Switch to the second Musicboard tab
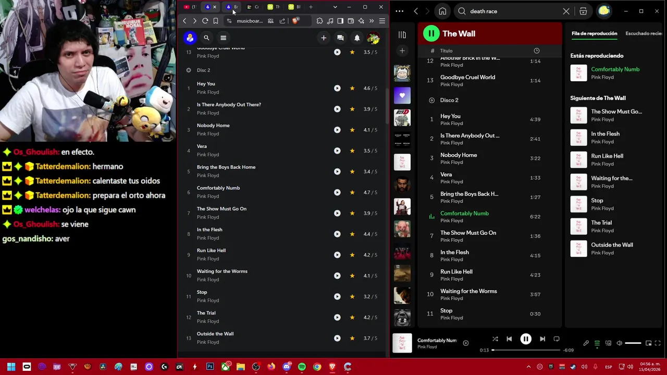667x375 pixels. pyautogui.click(x=232, y=7)
